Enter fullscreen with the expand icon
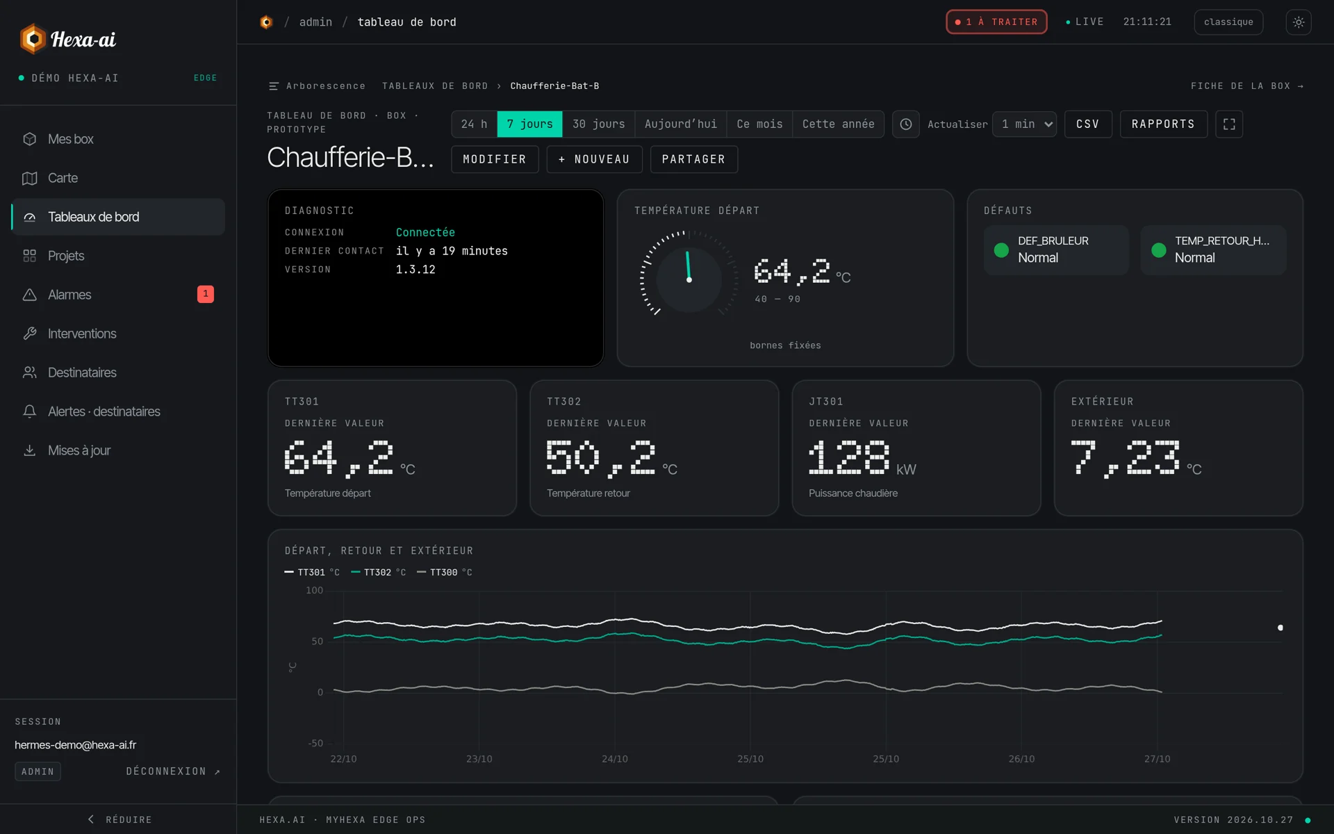Image resolution: width=1334 pixels, height=834 pixels. point(1229,124)
